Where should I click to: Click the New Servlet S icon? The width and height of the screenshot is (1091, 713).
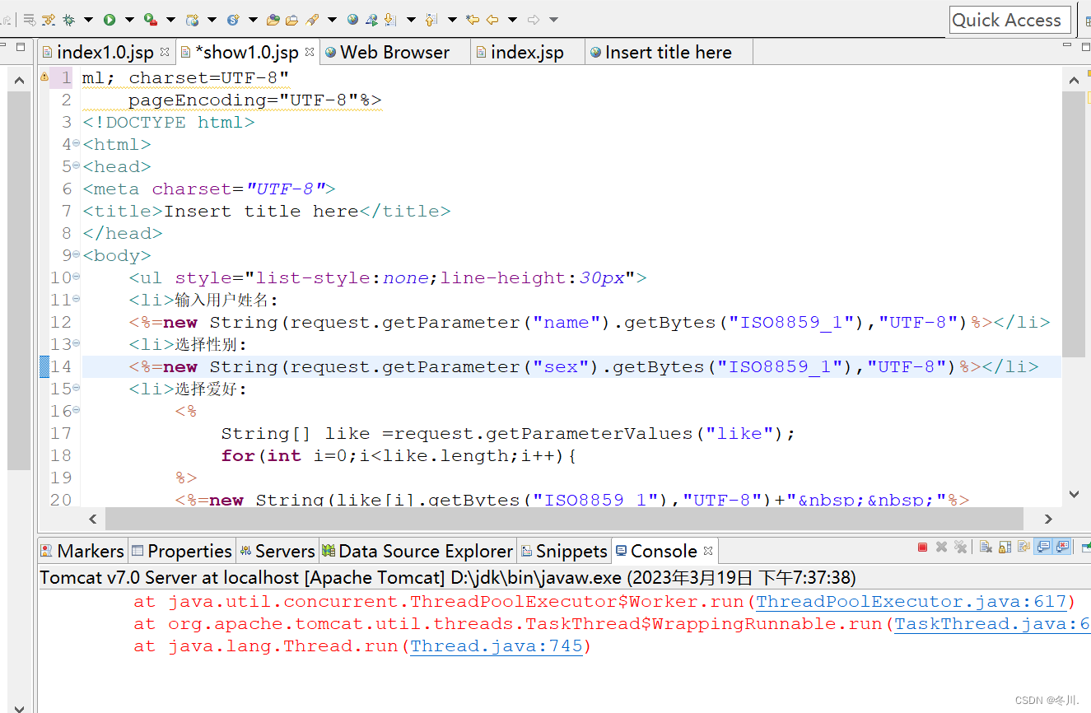pos(234,19)
